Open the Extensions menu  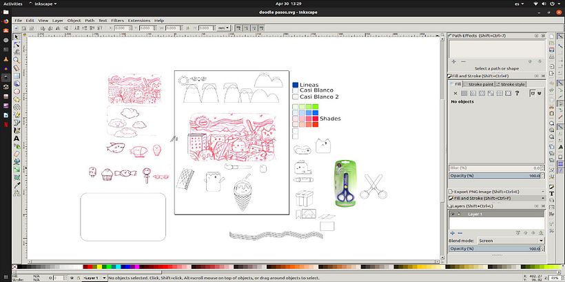139,21
